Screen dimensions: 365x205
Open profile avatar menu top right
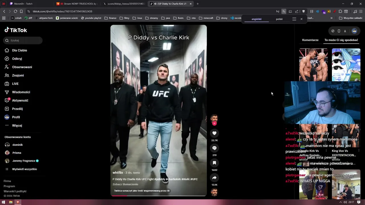[354, 31]
